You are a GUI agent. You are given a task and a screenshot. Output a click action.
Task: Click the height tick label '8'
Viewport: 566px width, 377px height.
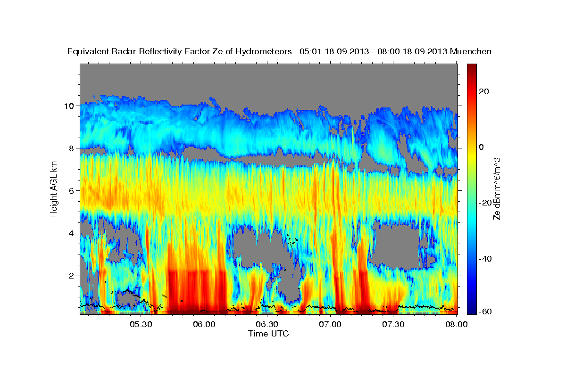[72, 148]
